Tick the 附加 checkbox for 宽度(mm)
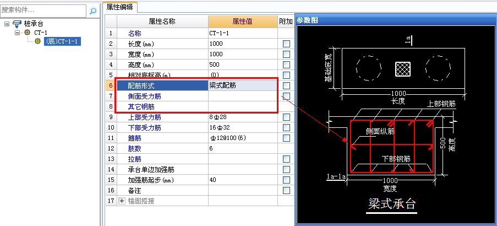The height and width of the screenshot is (226, 497). coord(287,54)
